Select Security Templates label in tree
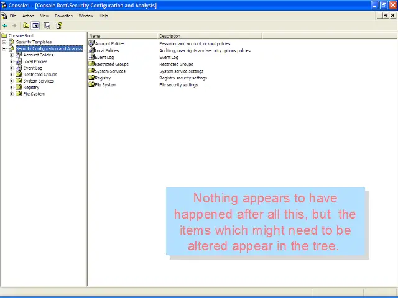Image resolution: width=398 pixels, height=298 pixels. click(34, 42)
